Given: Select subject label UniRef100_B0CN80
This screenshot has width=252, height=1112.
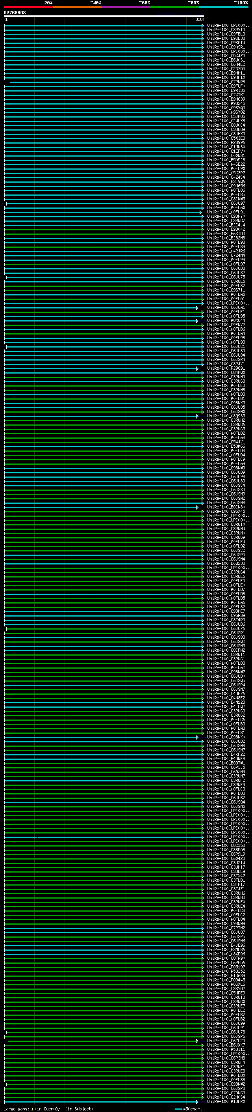Looking at the screenshot, I should tap(226, 507).
